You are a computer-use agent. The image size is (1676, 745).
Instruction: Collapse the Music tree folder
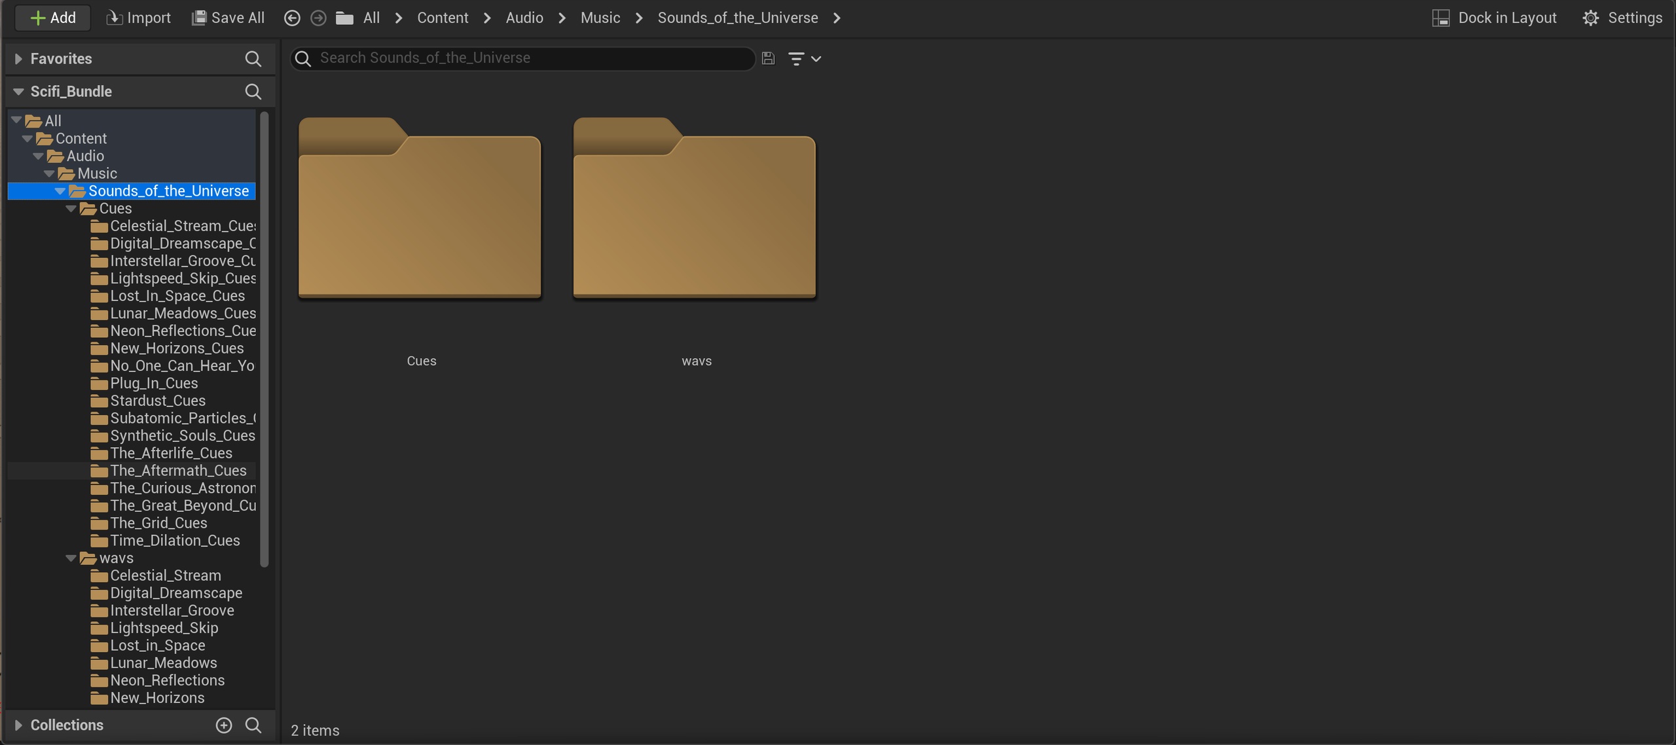click(49, 173)
